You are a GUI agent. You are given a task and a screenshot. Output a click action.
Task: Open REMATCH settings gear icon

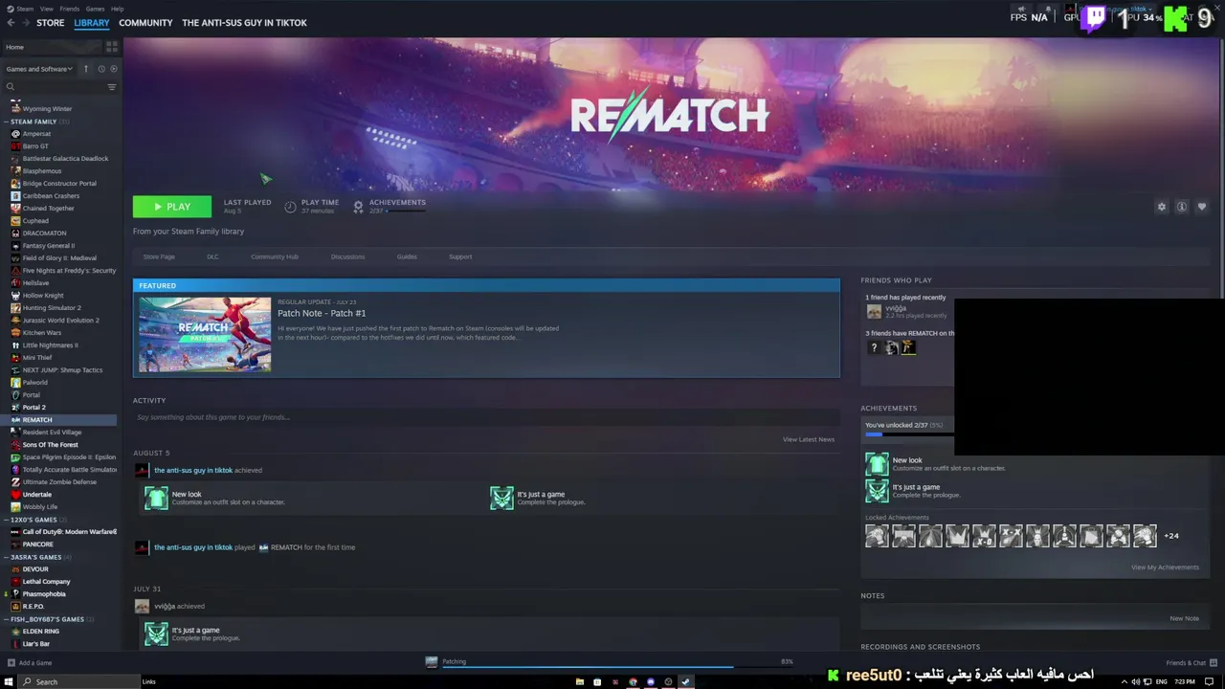(1162, 207)
